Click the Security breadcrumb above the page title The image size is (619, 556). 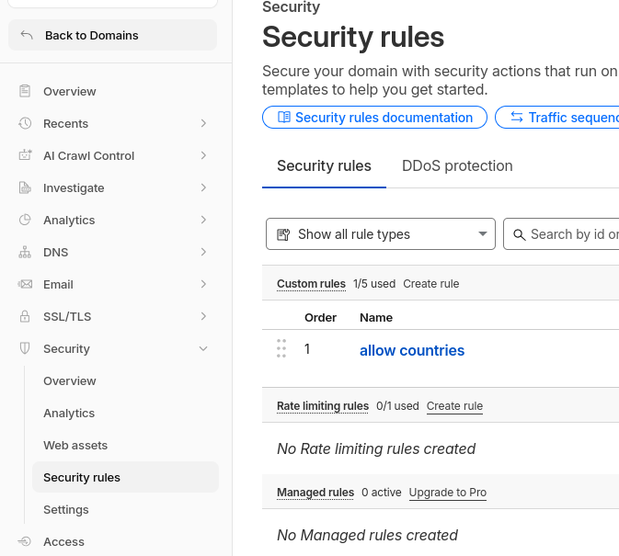pyautogui.click(x=291, y=7)
